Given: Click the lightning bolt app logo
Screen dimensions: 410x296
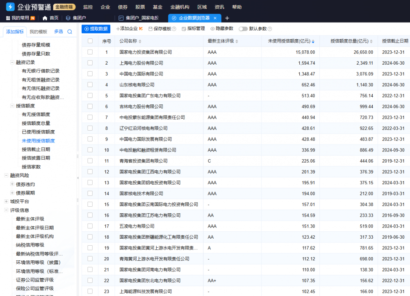Looking at the screenshot, I should click(10, 7).
